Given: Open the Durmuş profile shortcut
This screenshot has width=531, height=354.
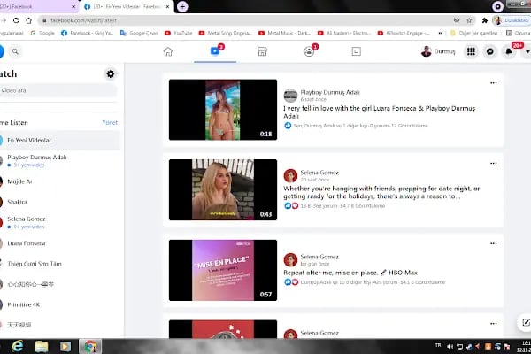Looking at the screenshot, I should pyautogui.click(x=438, y=51).
